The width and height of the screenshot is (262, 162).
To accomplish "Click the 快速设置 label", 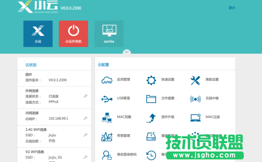I will [168, 79].
